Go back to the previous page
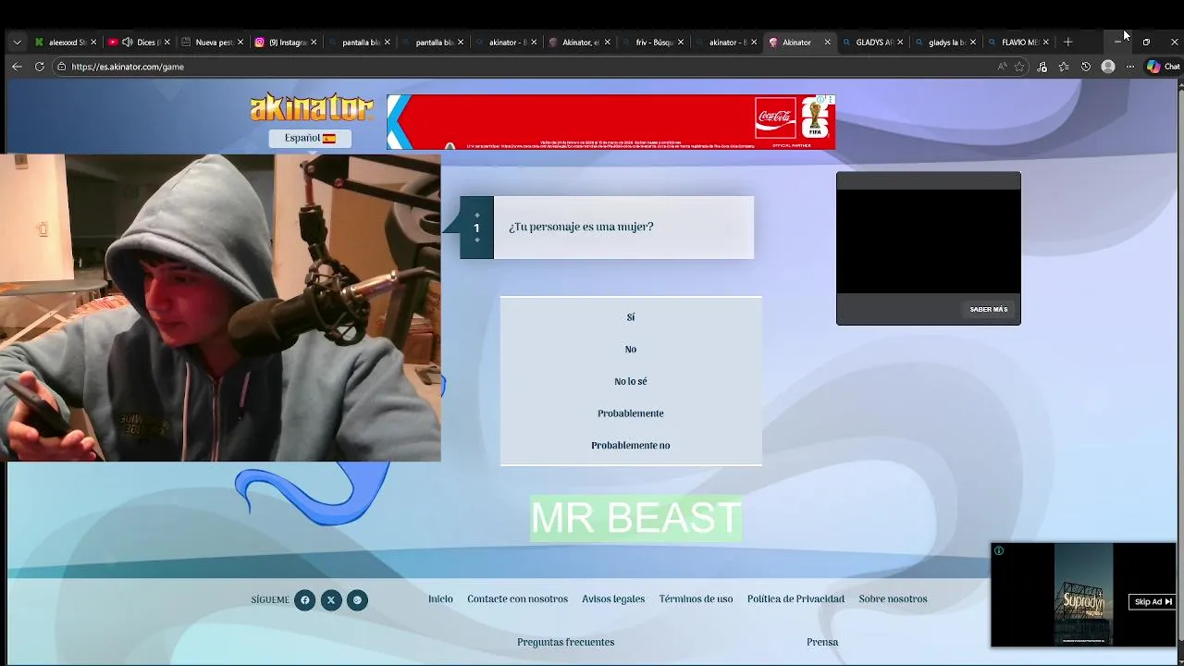1184x666 pixels. 17,67
